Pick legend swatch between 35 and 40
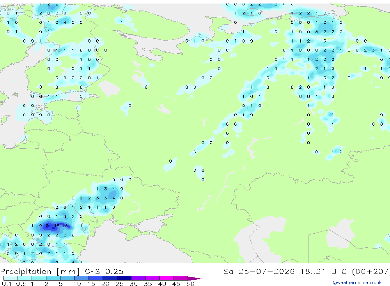The height and width of the screenshot is (286, 390). [152, 278]
